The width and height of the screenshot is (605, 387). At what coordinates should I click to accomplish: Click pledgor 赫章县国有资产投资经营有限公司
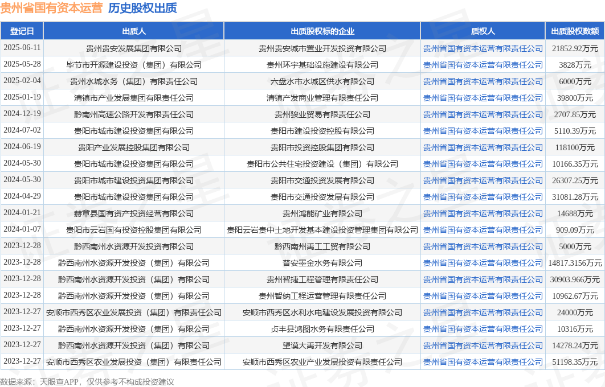pos(134,213)
